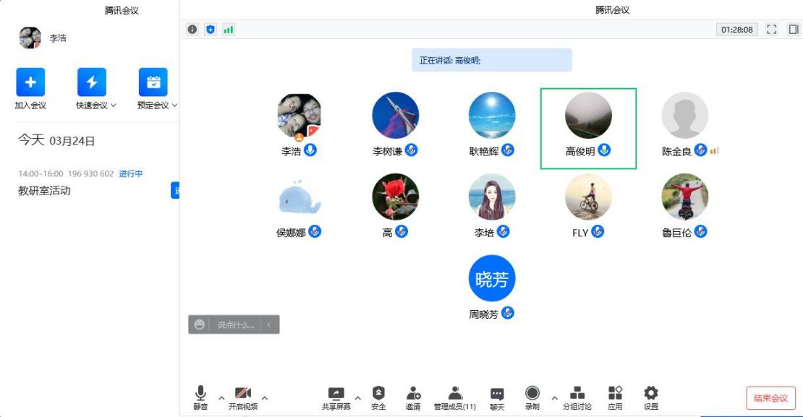Mute microphone with the 静音 button
The image size is (803, 417).
200,393
